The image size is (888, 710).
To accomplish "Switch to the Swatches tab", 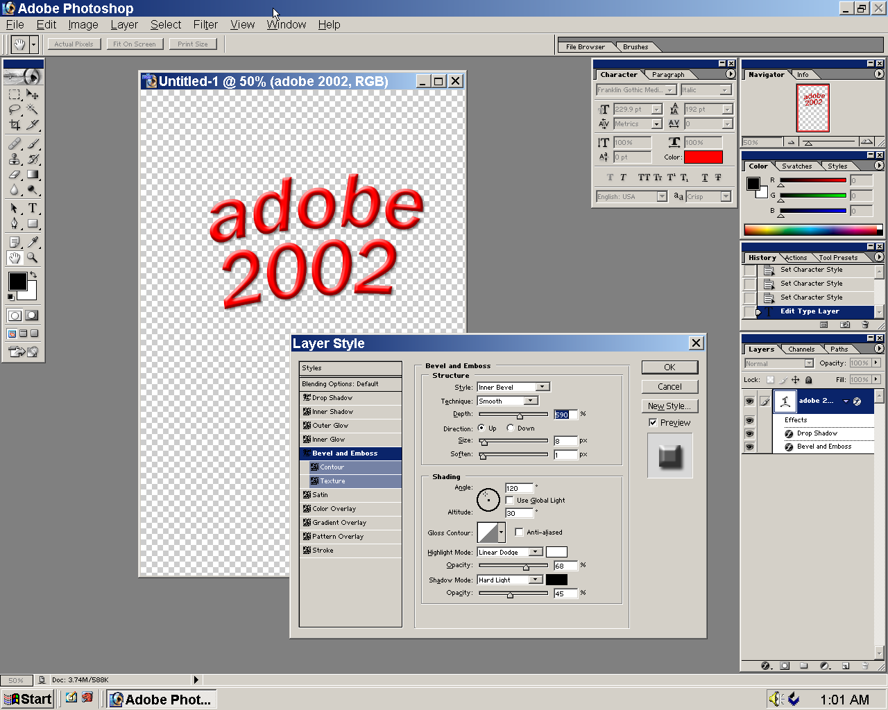I will click(x=796, y=166).
